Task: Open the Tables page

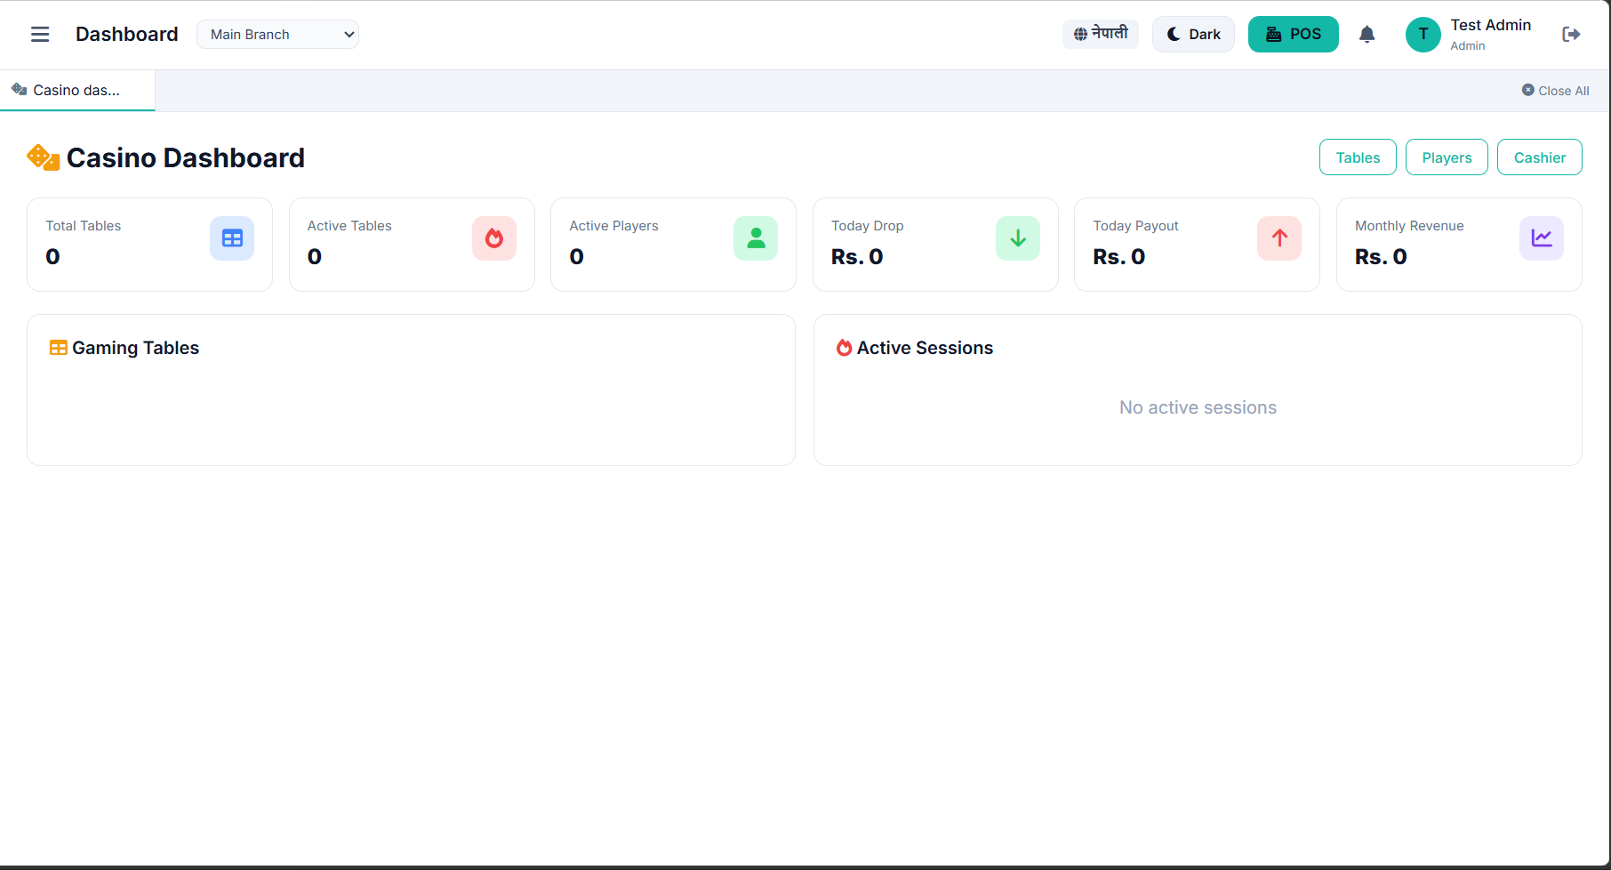Action: (x=1358, y=157)
